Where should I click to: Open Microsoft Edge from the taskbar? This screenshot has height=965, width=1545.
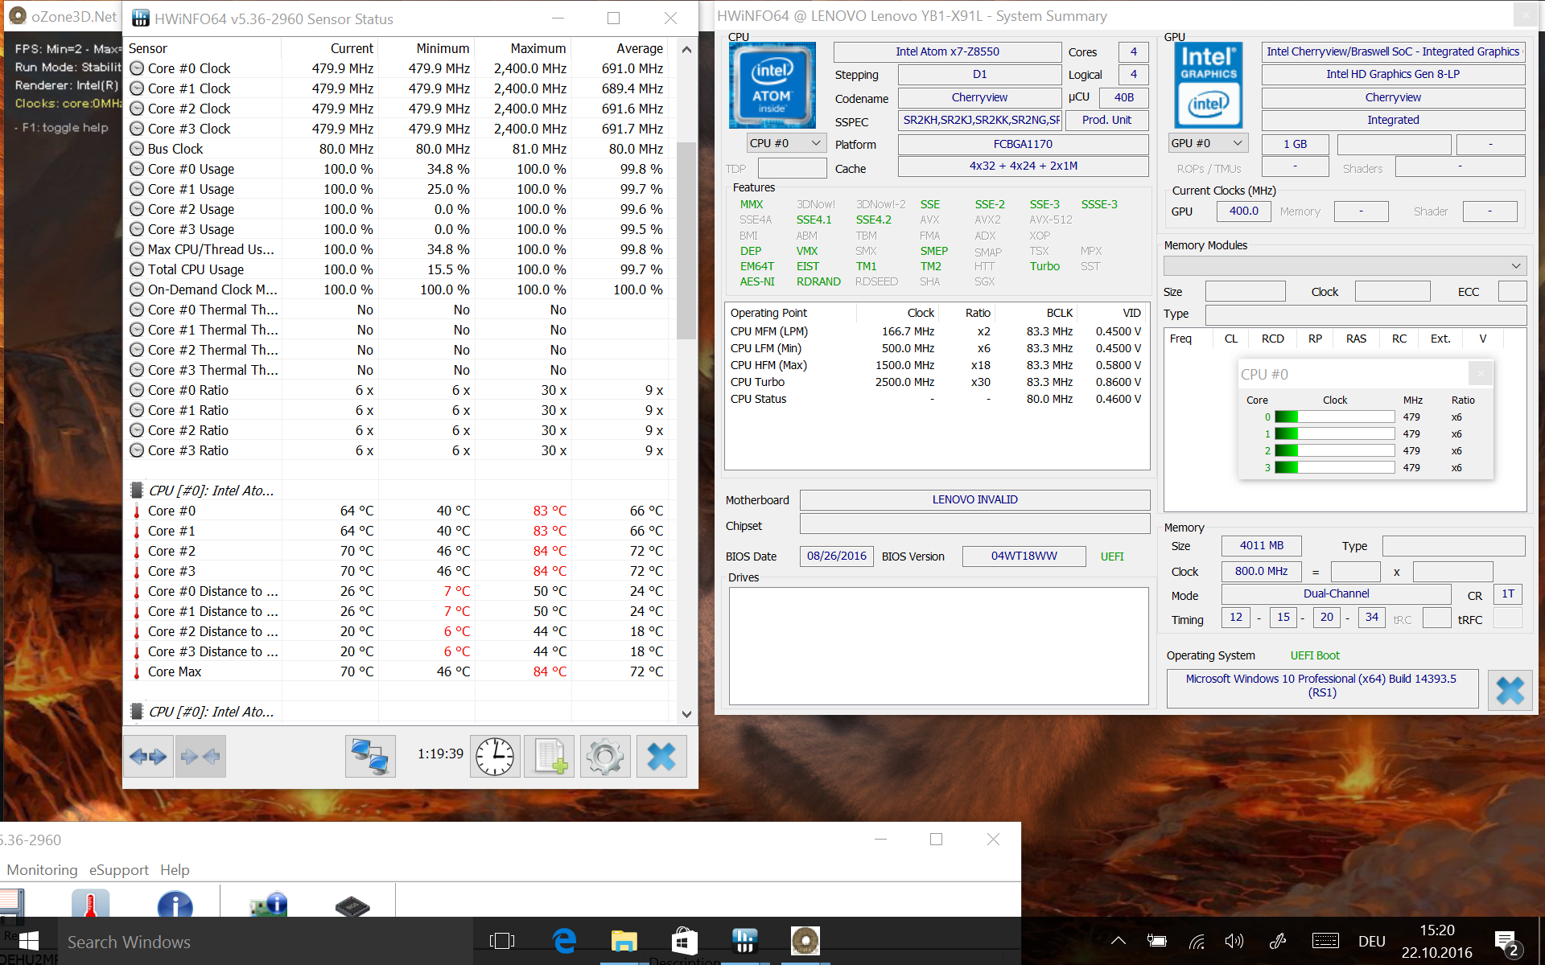click(x=564, y=941)
